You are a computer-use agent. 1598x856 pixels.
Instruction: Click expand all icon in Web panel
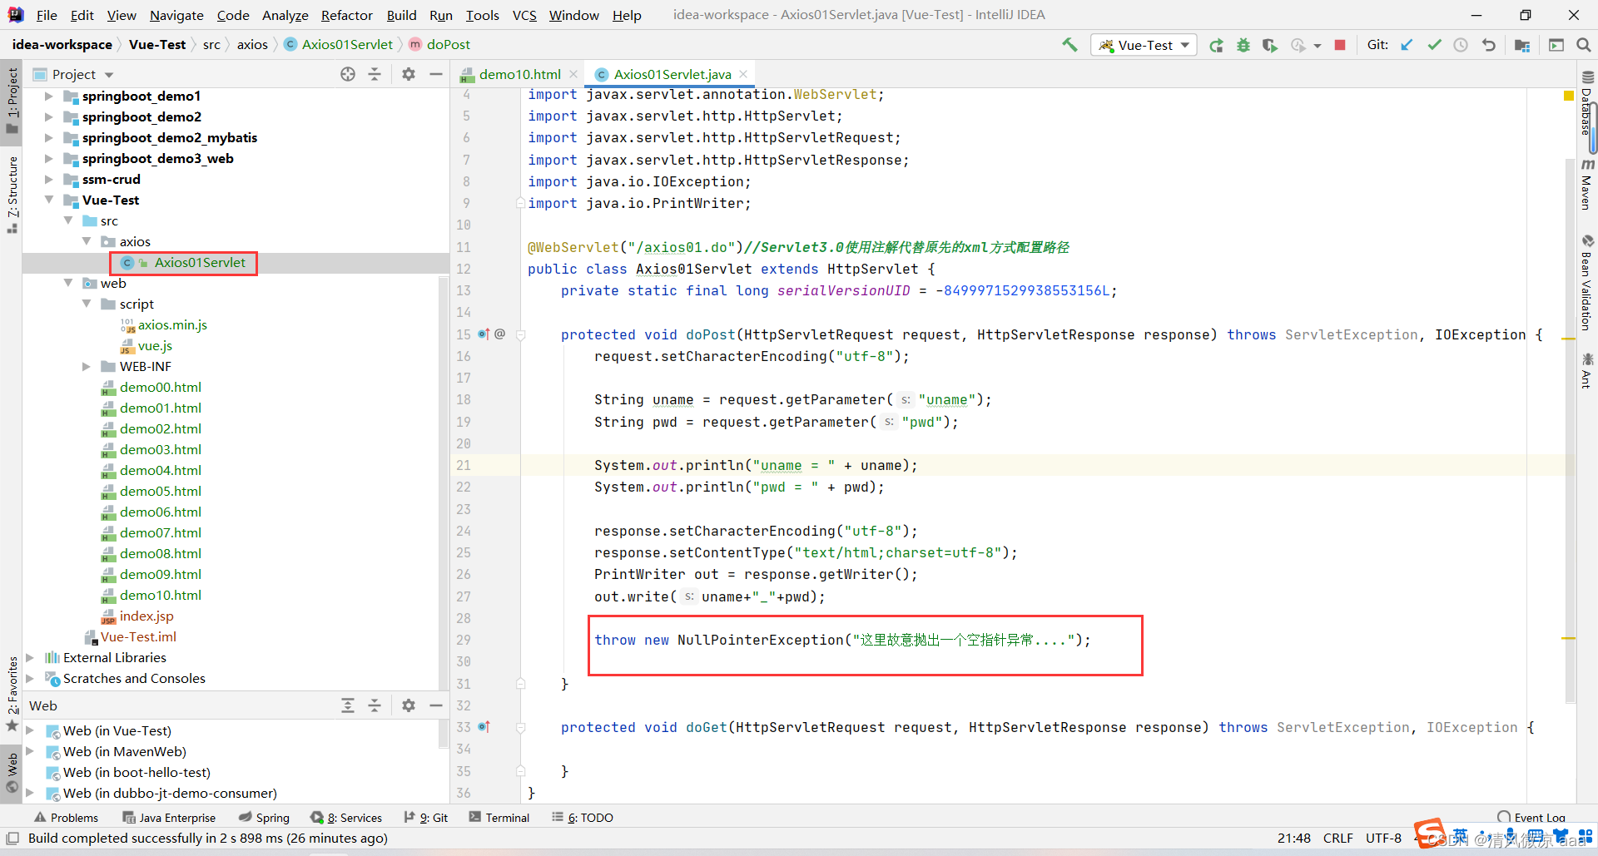coord(348,705)
